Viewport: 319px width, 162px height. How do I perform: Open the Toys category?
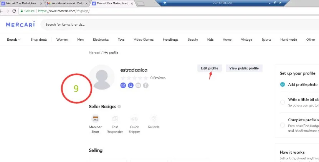(121, 40)
